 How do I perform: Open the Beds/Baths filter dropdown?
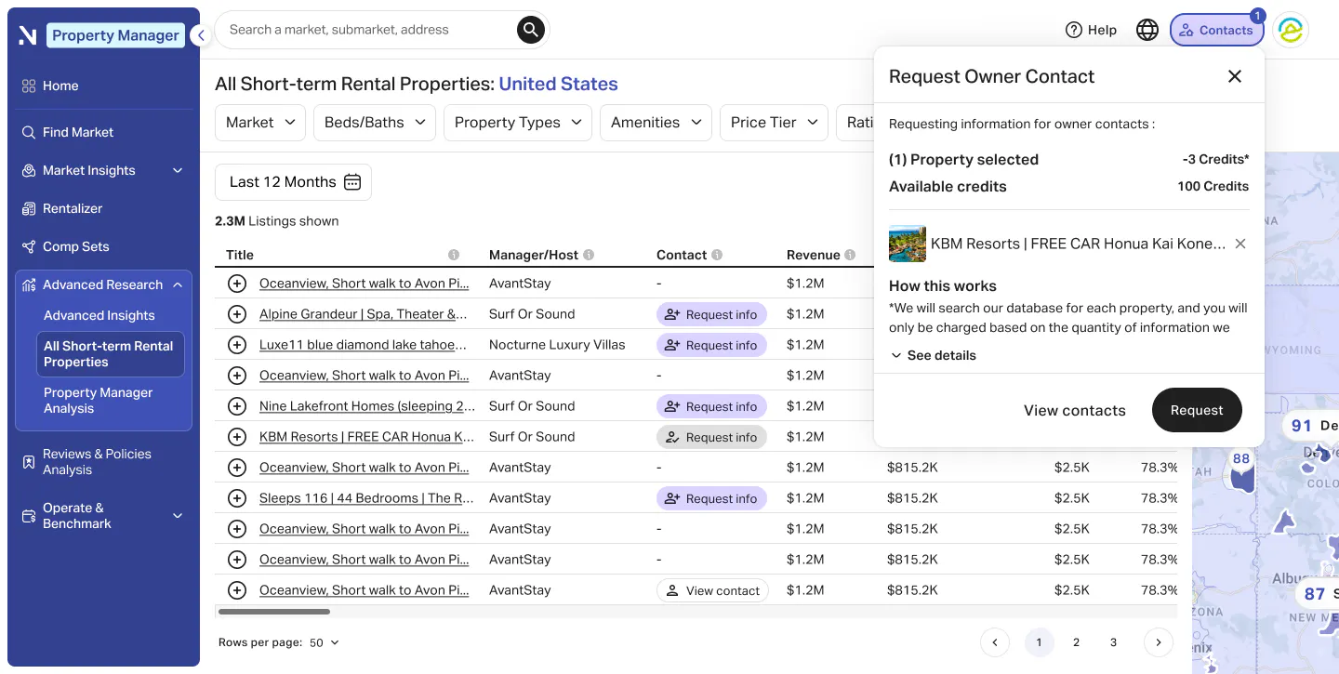[x=375, y=123]
